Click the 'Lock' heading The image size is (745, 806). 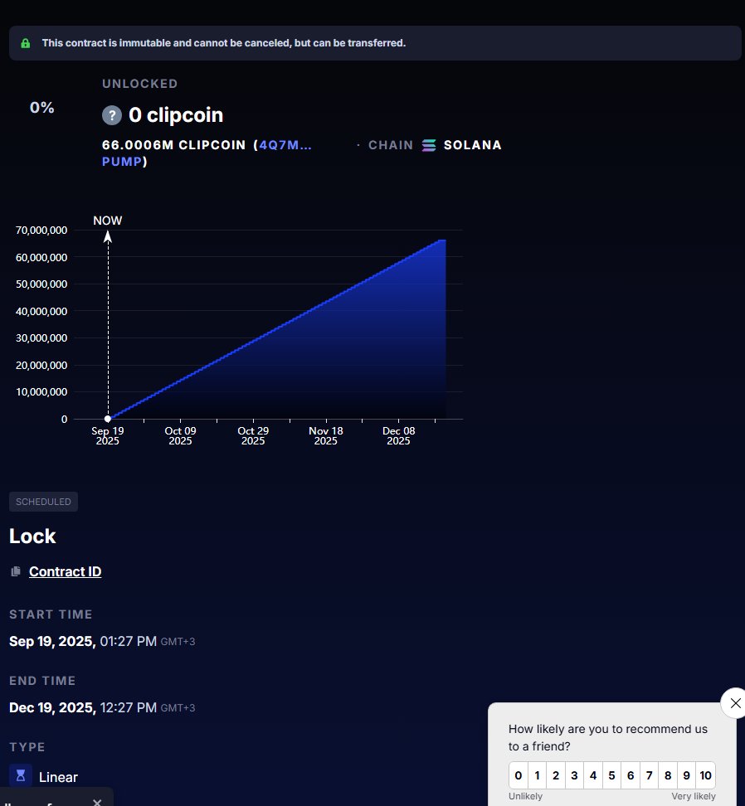coord(32,537)
